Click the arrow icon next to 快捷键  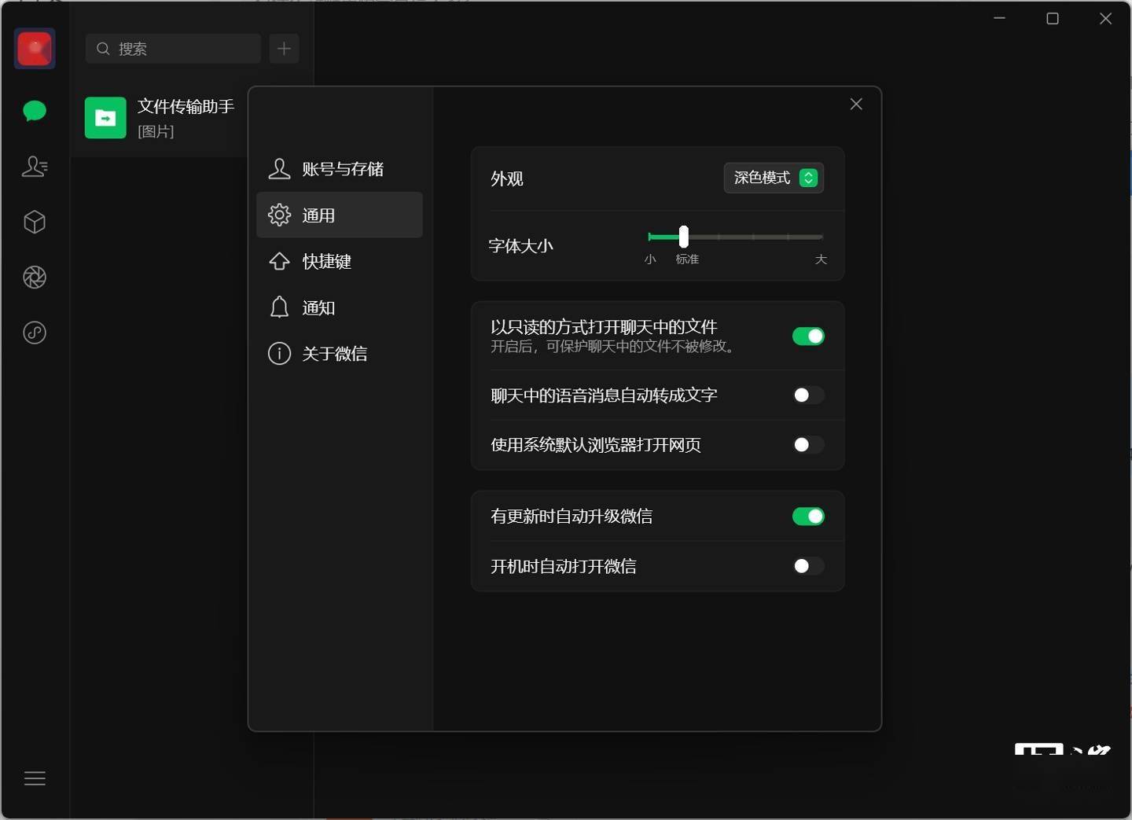click(x=279, y=261)
